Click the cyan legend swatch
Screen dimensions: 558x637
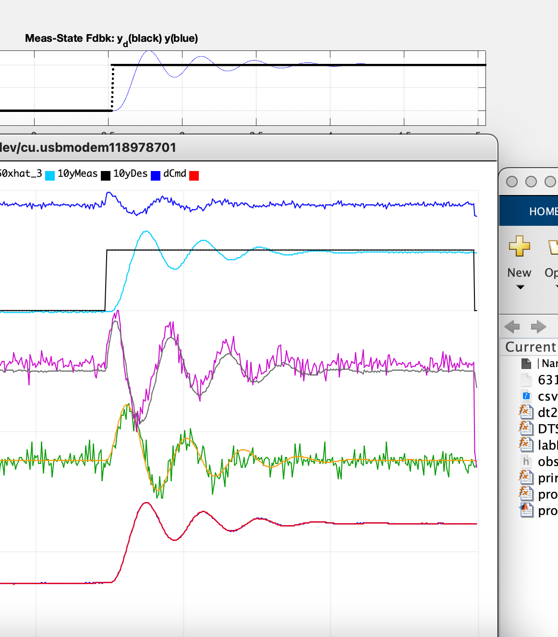[50, 175]
